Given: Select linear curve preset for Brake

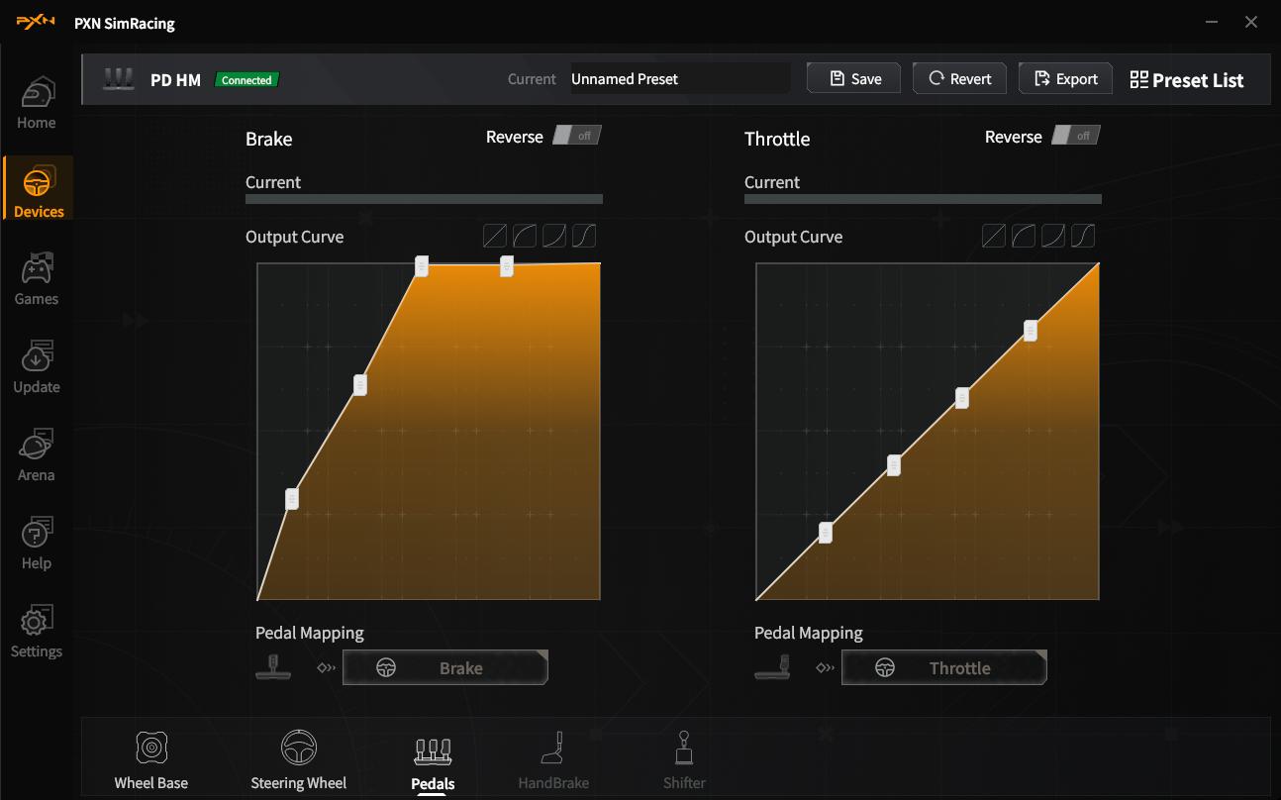Looking at the screenshot, I should (x=495, y=236).
